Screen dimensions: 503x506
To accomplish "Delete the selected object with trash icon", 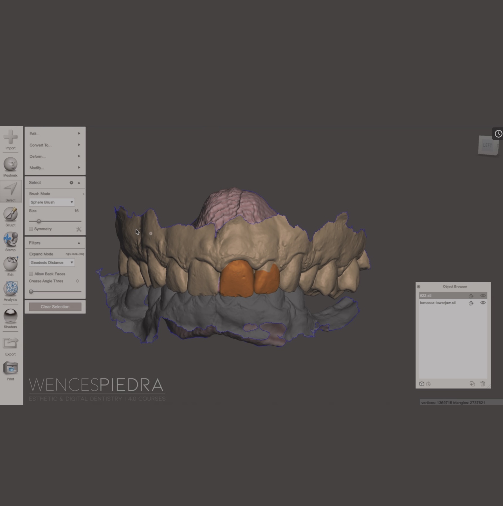I will 483,384.
